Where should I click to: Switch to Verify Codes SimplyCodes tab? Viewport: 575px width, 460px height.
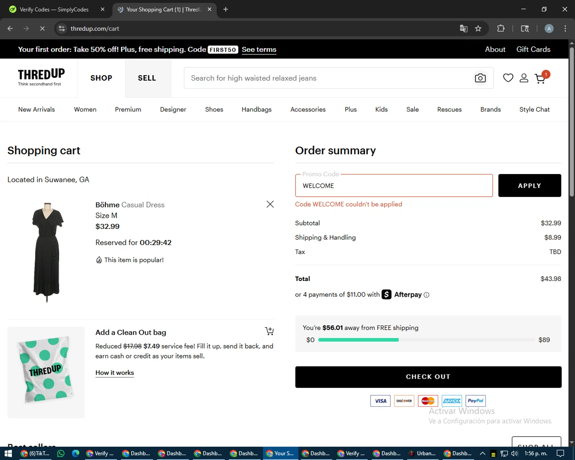(54, 9)
